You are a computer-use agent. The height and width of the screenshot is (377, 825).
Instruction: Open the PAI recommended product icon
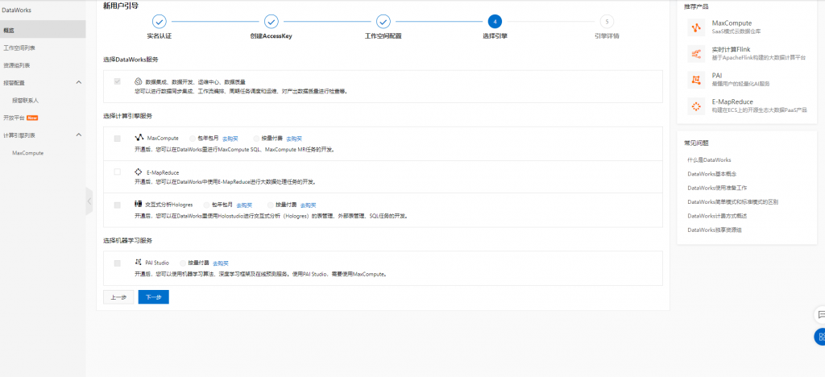tap(696, 80)
